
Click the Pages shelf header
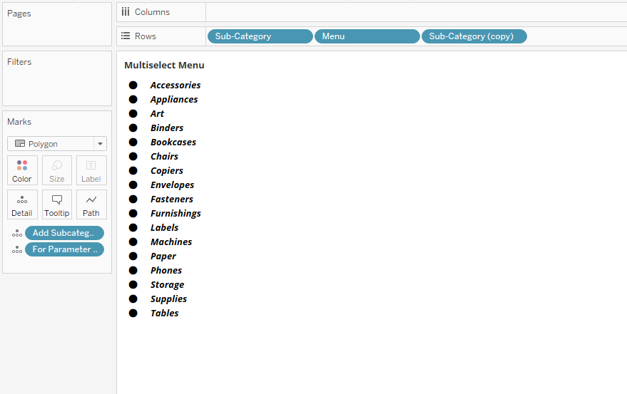click(x=19, y=14)
